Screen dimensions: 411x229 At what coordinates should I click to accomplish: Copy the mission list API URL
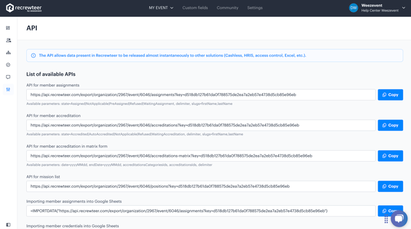(x=390, y=186)
